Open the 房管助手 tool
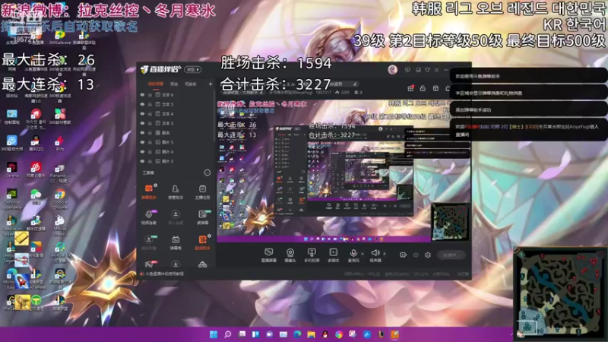 point(176,192)
